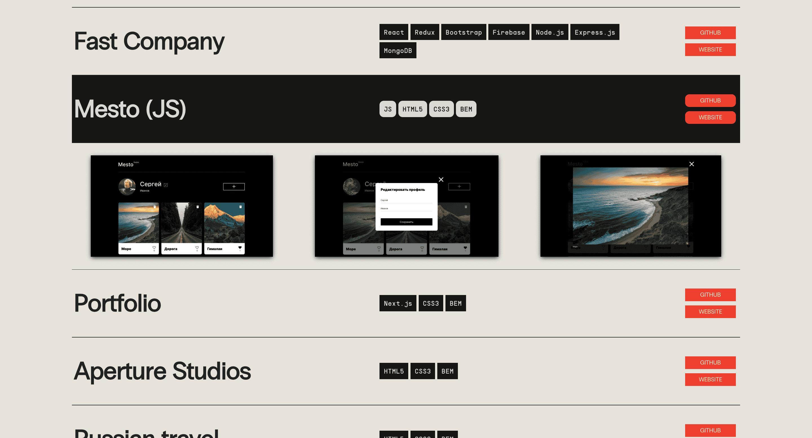The width and height of the screenshot is (812, 438).
Task: Open first Mesto profile screenshot
Action: 182,206
